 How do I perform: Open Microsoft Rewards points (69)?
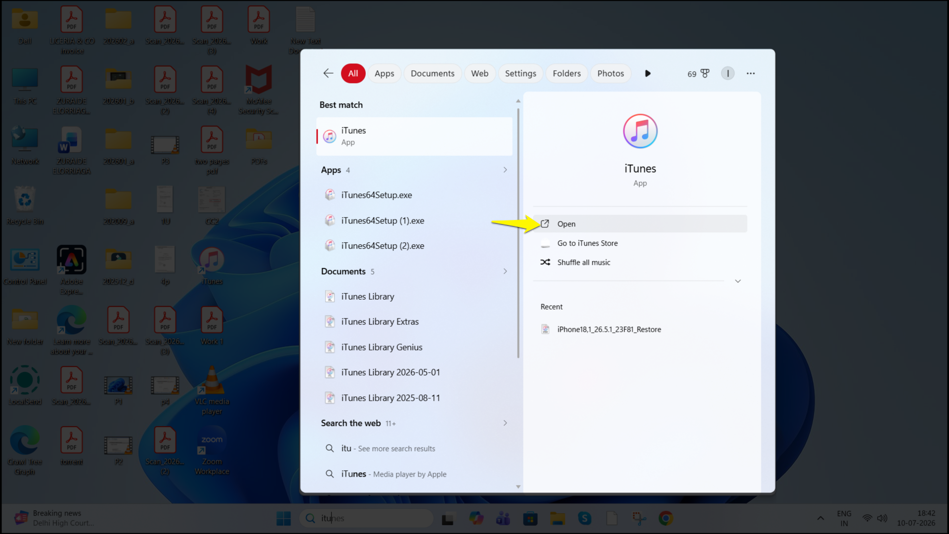tap(698, 74)
